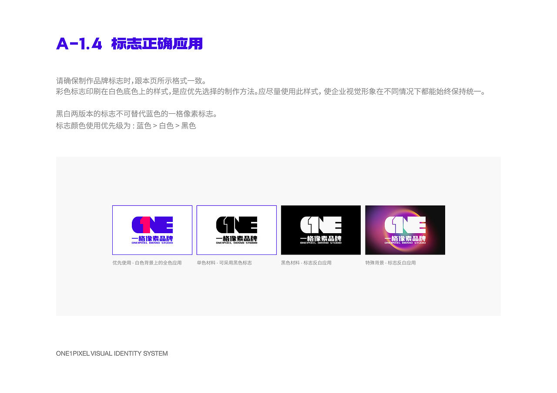This screenshot has width=557, height=393.
Task: Click caption 特殊背景 - 标志反白应用
Action: coord(390,263)
